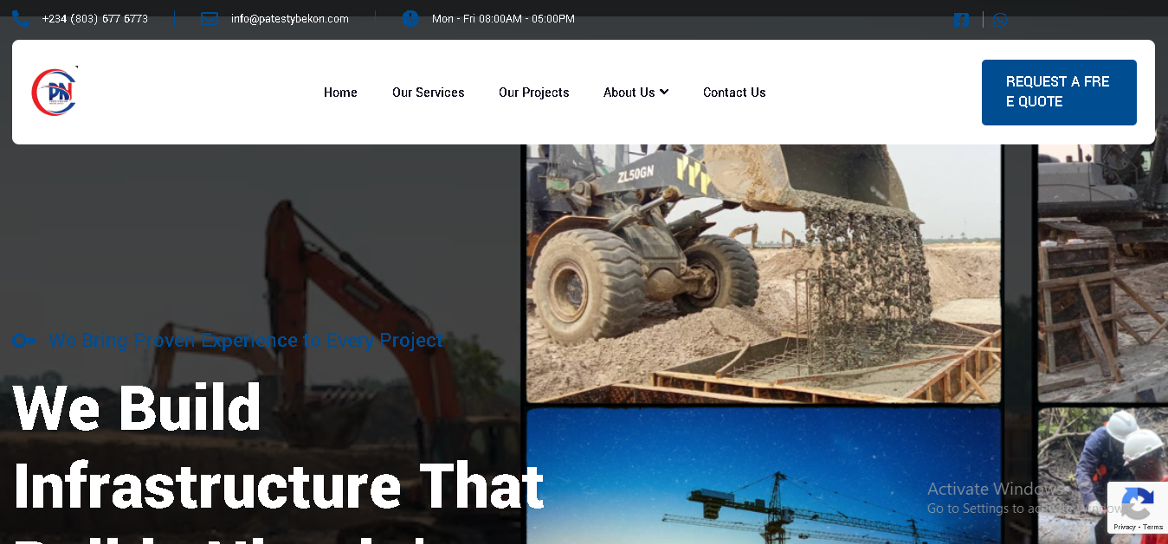Click the business hours Mon - Fri text
Image resolution: width=1168 pixels, height=544 pixels.
click(x=503, y=19)
